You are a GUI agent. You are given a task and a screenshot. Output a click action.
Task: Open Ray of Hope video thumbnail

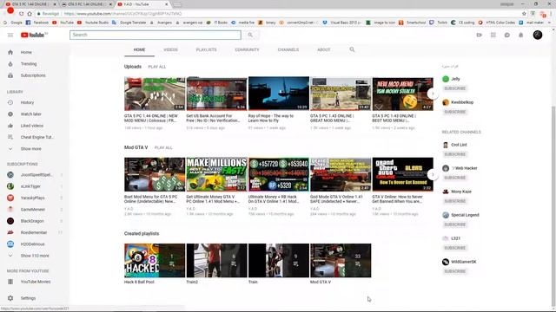[279, 94]
